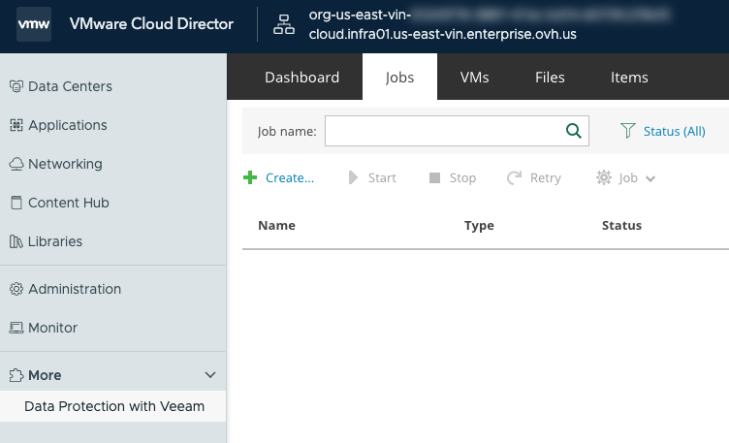Image resolution: width=729 pixels, height=443 pixels.
Task: Open the Files tab
Action: point(550,78)
